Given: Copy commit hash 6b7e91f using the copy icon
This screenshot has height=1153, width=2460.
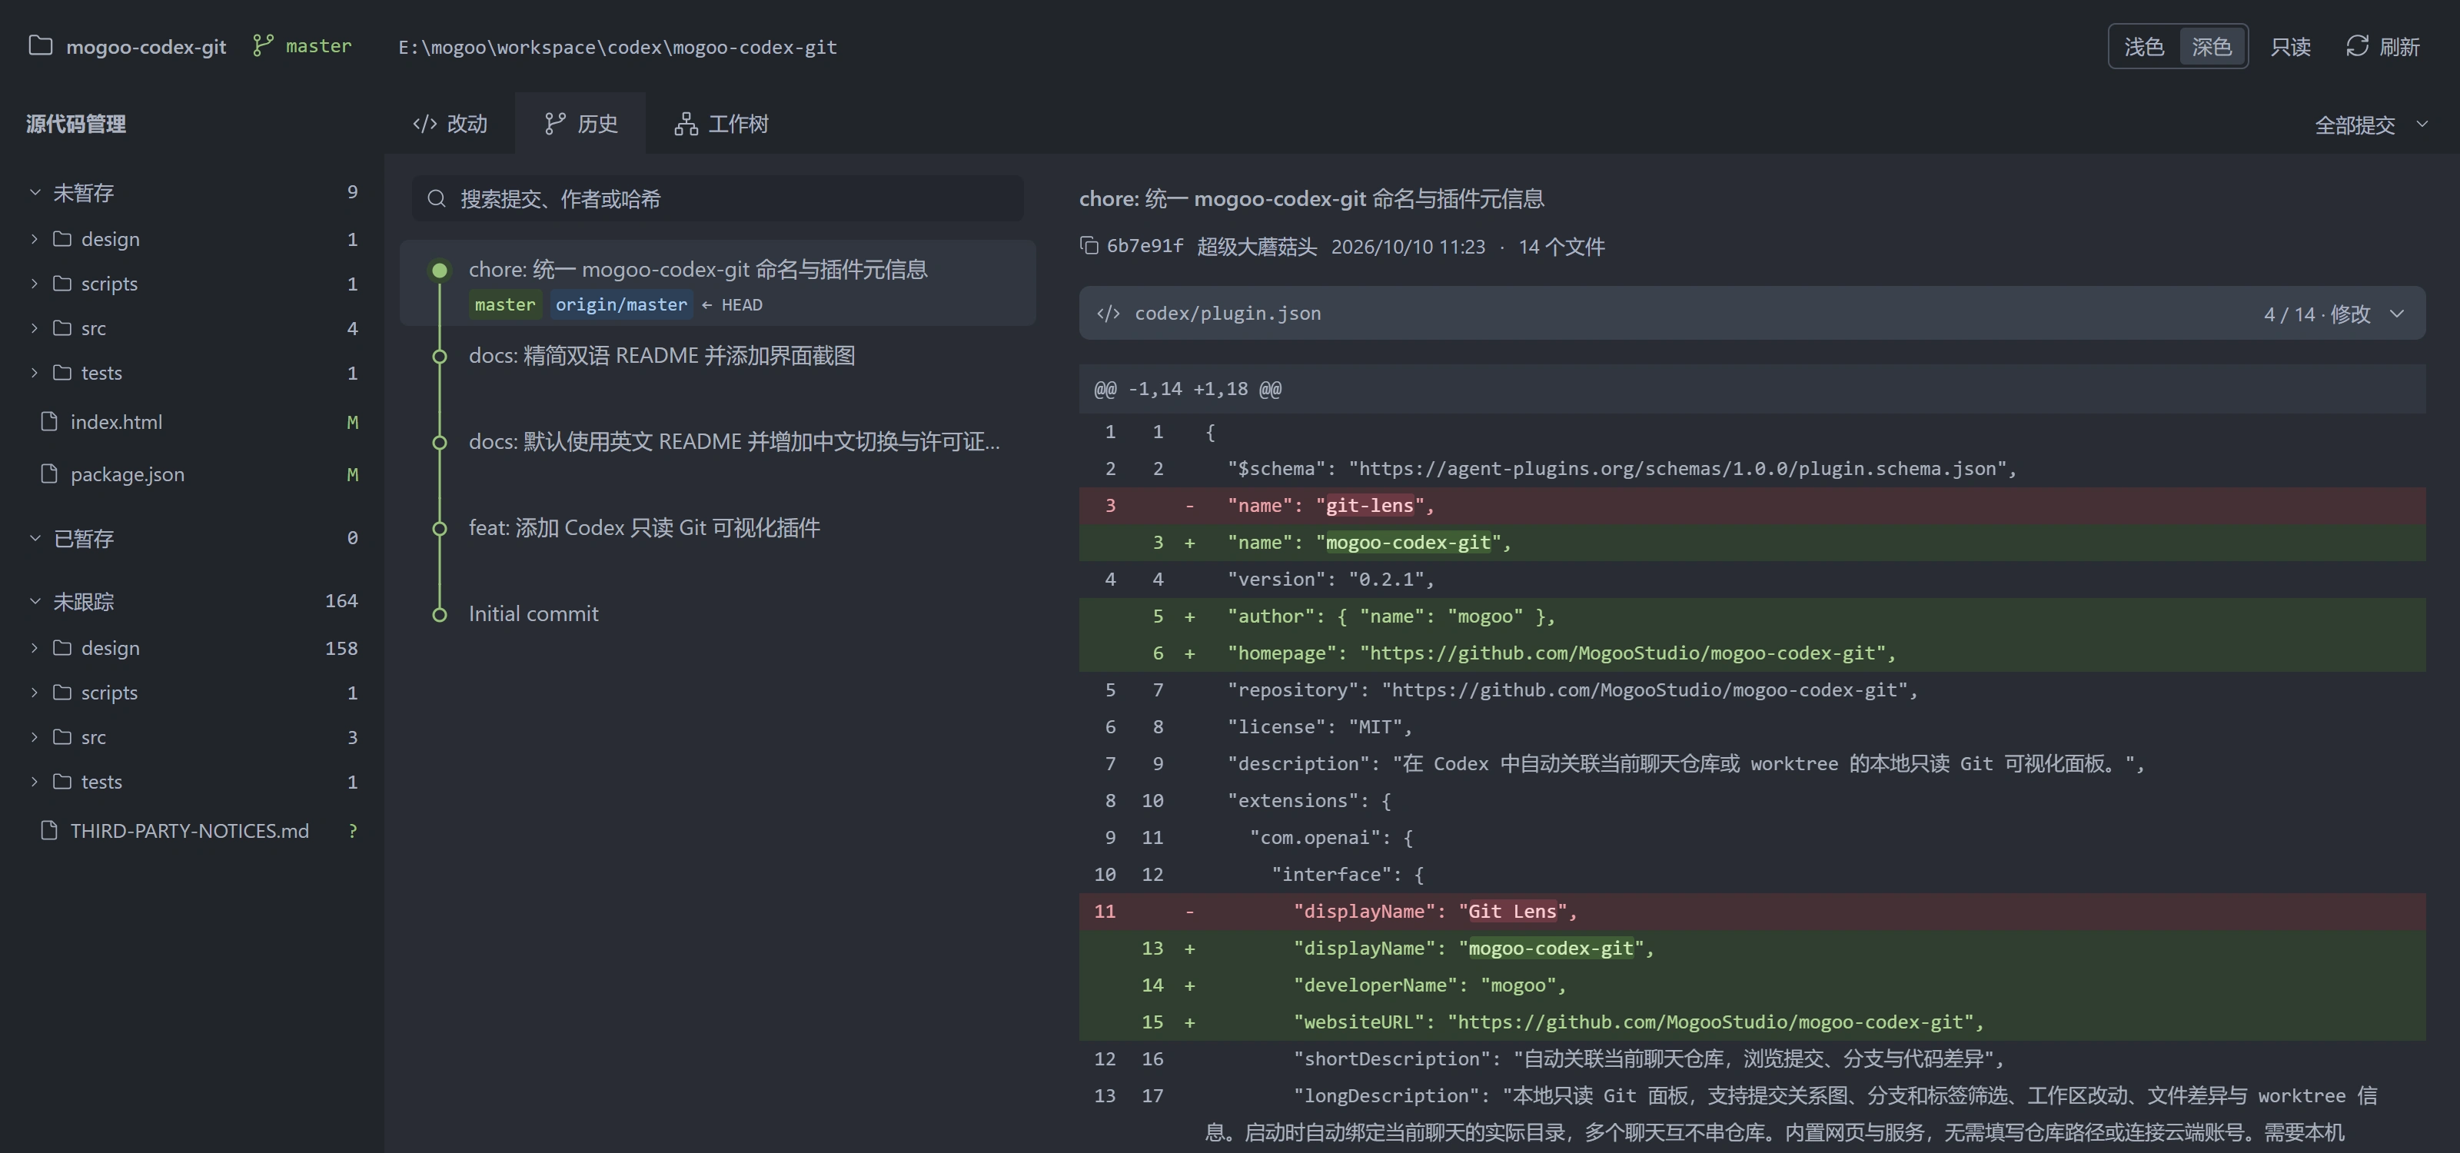Looking at the screenshot, I should pos(1089,245).
